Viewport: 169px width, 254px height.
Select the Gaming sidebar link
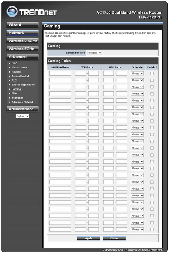[x=16, y=89]
